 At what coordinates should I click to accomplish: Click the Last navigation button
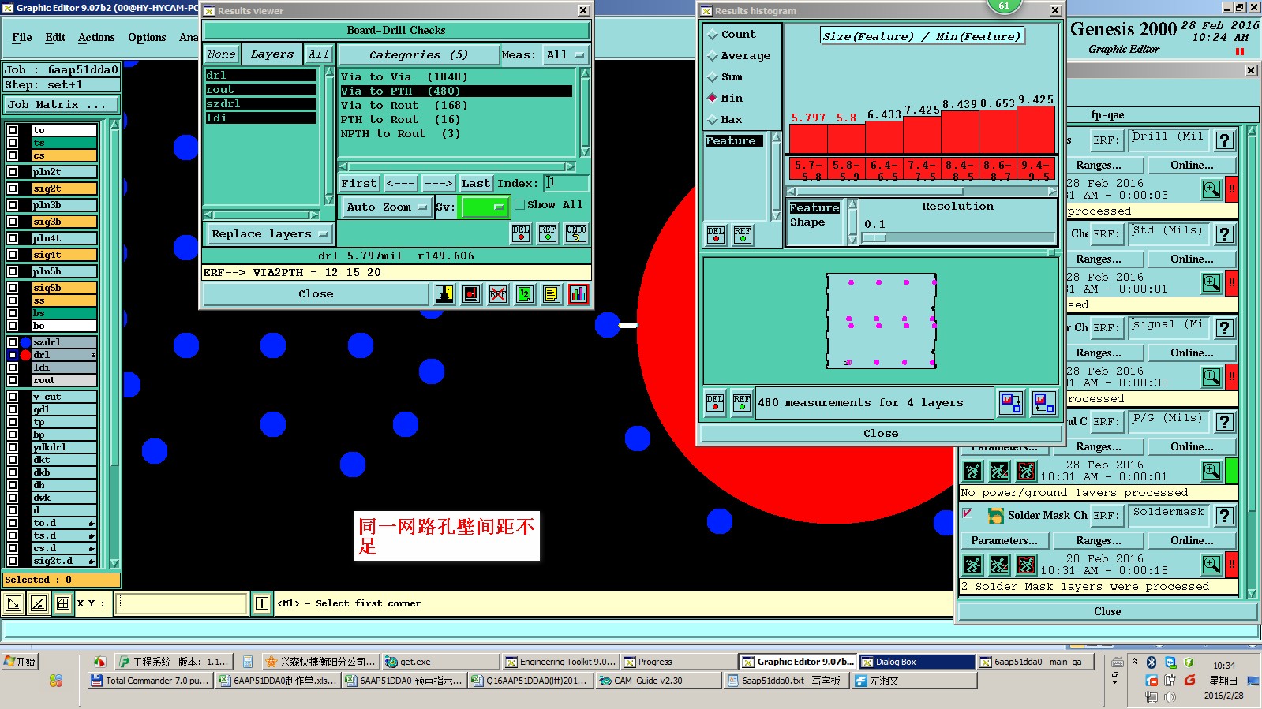click(476, 183)
